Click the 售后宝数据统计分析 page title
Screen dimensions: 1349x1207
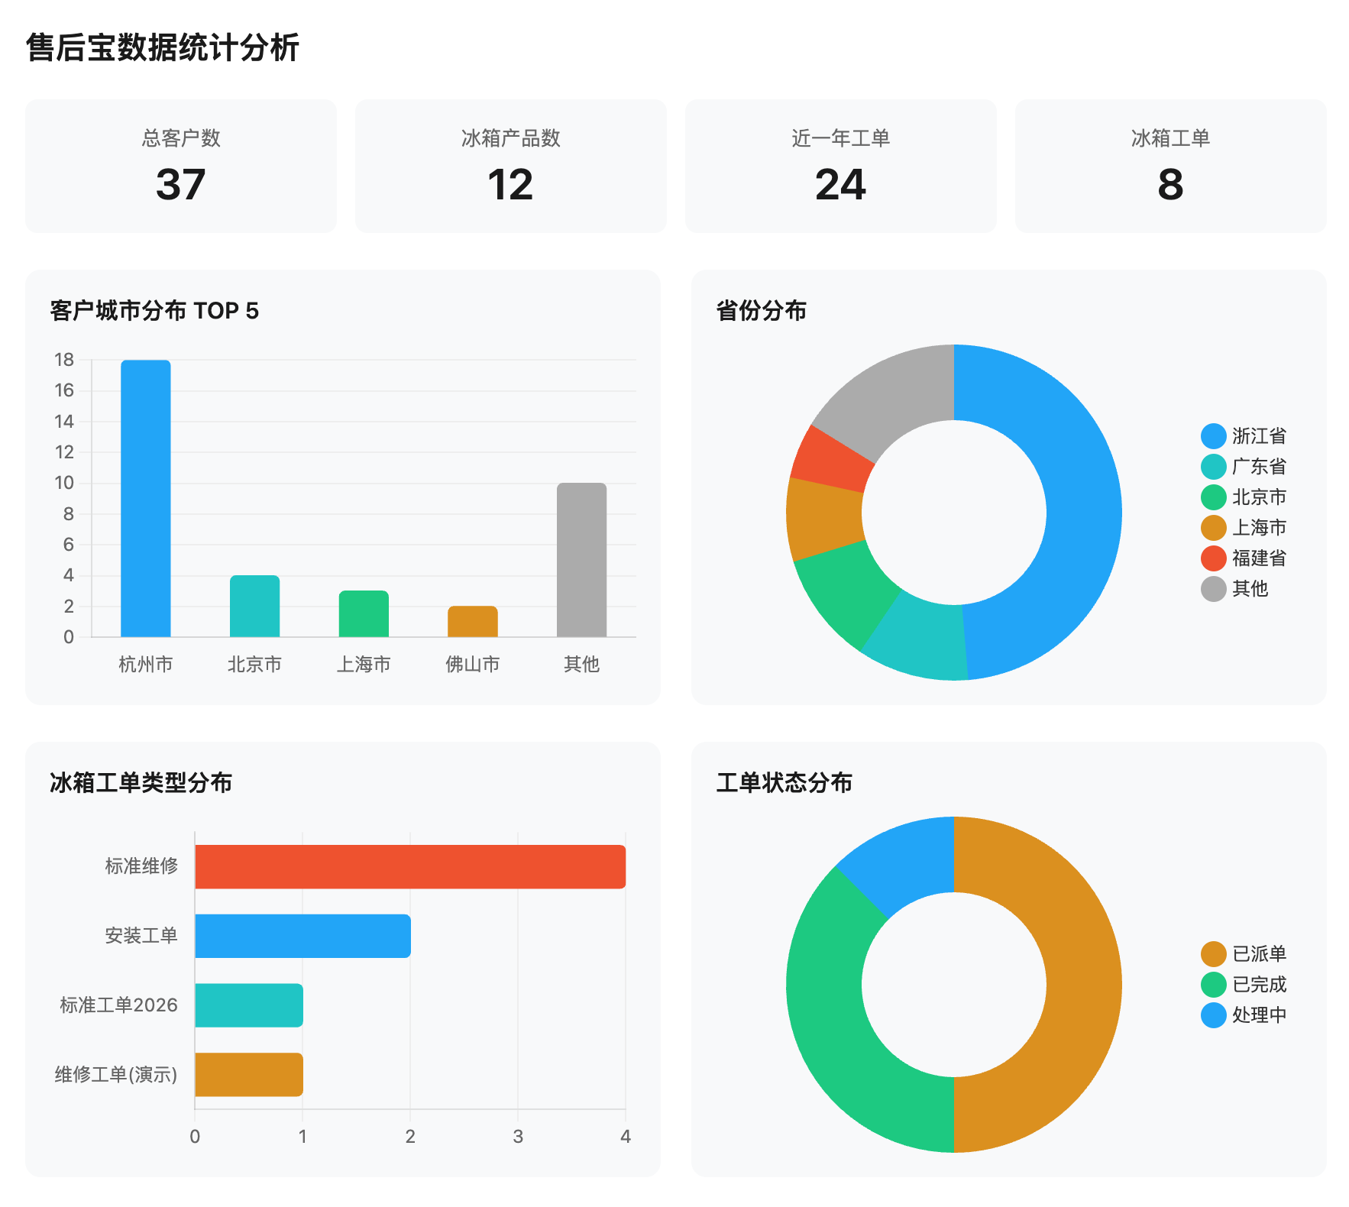point(163,47)
